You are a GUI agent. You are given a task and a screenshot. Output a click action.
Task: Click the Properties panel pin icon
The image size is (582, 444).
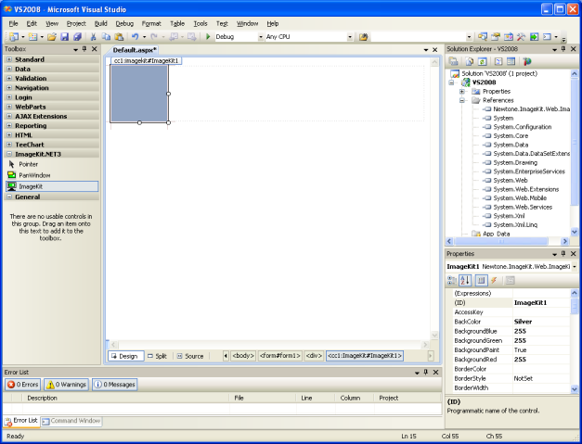pos(563,253)
